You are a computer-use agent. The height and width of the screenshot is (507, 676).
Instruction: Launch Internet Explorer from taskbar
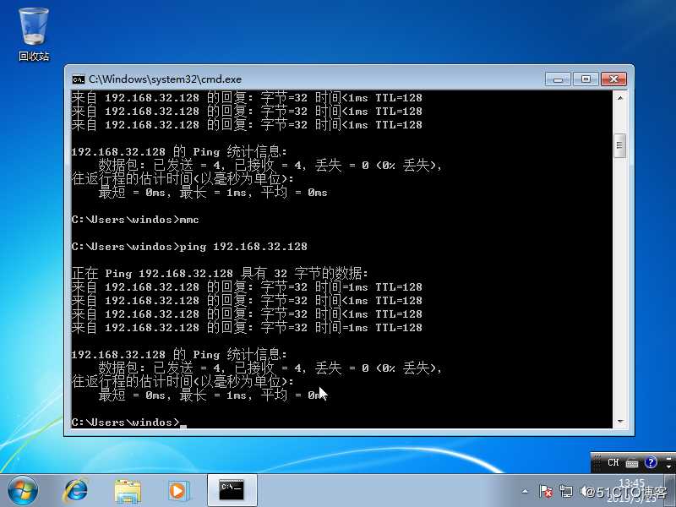[76, 490]
